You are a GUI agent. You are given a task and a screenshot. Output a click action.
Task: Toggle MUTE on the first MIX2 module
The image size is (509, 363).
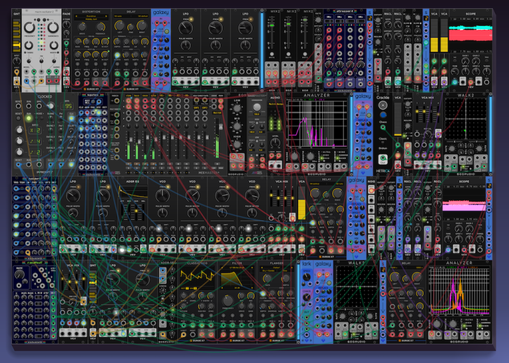pos(272,54)
